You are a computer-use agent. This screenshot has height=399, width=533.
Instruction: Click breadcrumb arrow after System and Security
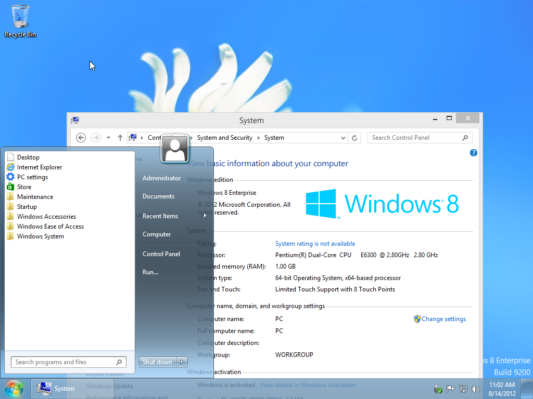(x=258, y=138)
